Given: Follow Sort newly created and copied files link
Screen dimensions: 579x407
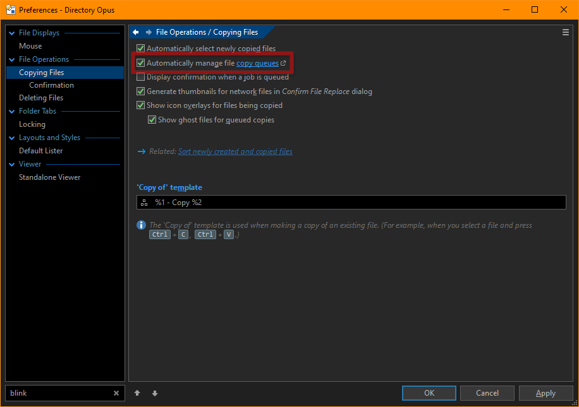Looking at the screenshot, I should [235, 151].
